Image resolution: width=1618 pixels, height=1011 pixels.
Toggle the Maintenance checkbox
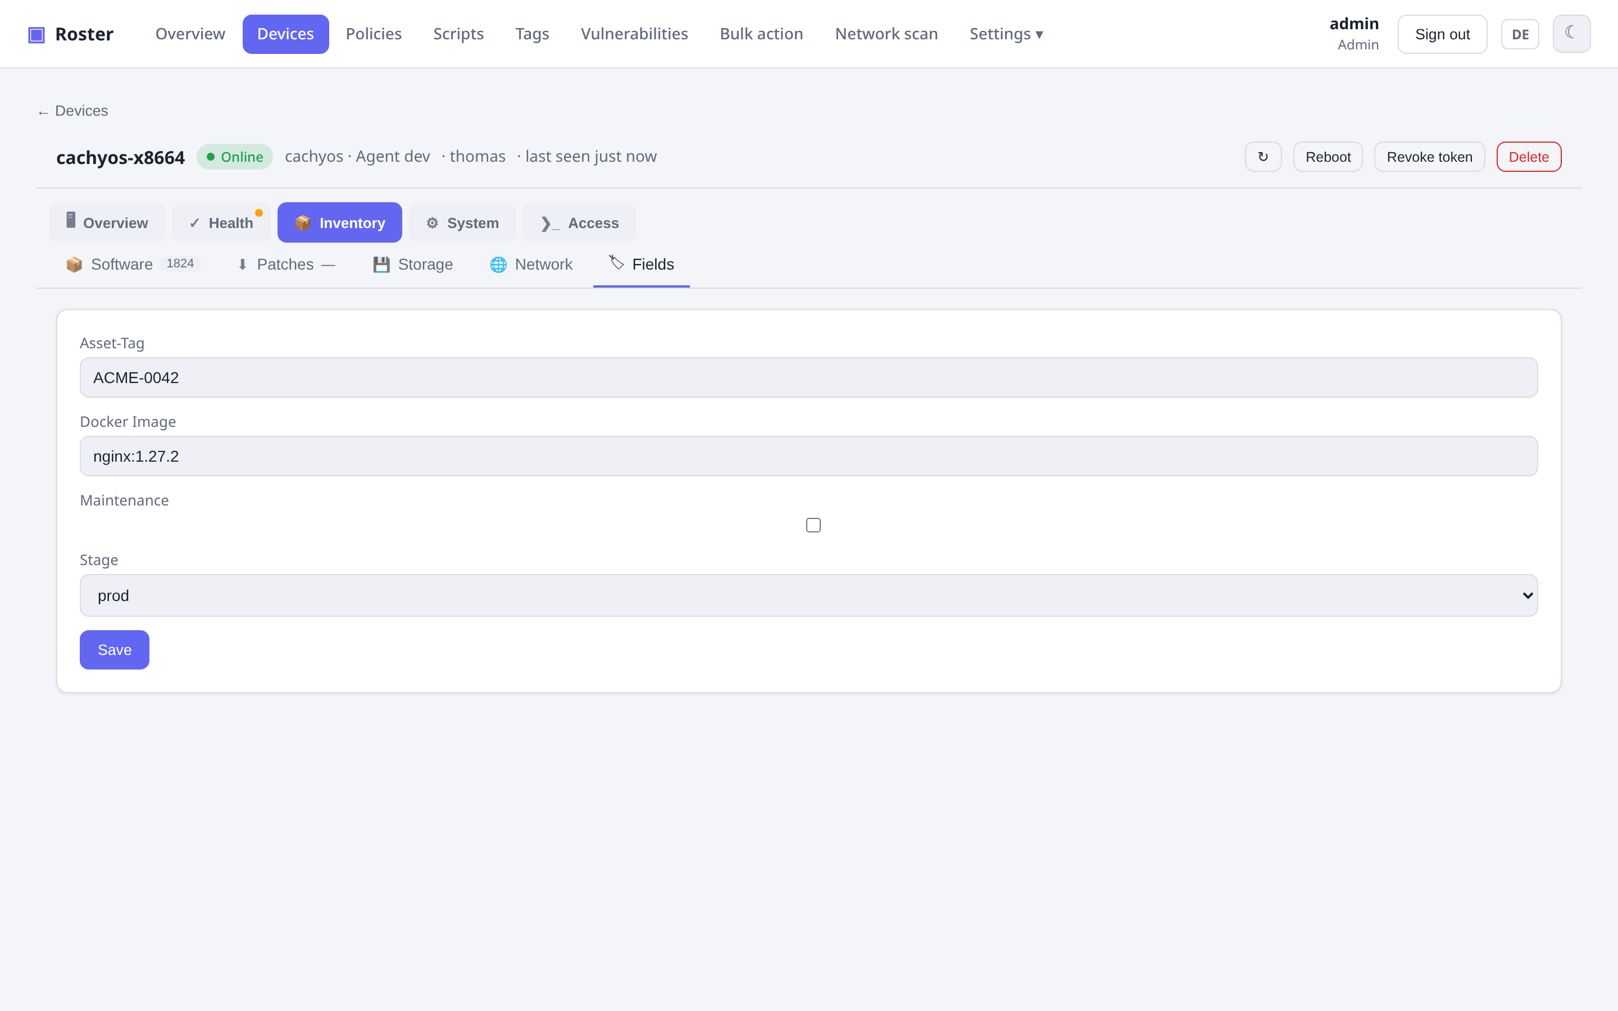tap(813, 525)
